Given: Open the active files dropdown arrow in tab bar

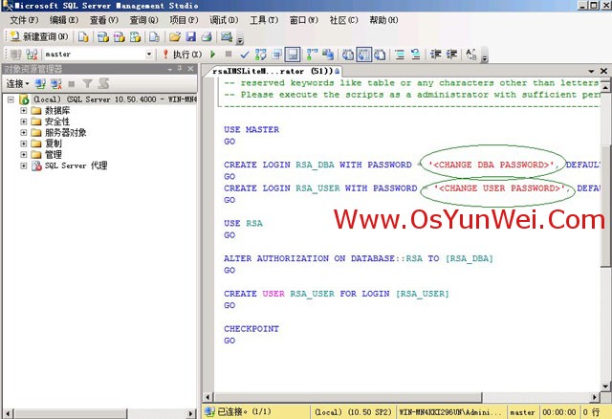Looking at the screenshot, I should tap(591, 71).
